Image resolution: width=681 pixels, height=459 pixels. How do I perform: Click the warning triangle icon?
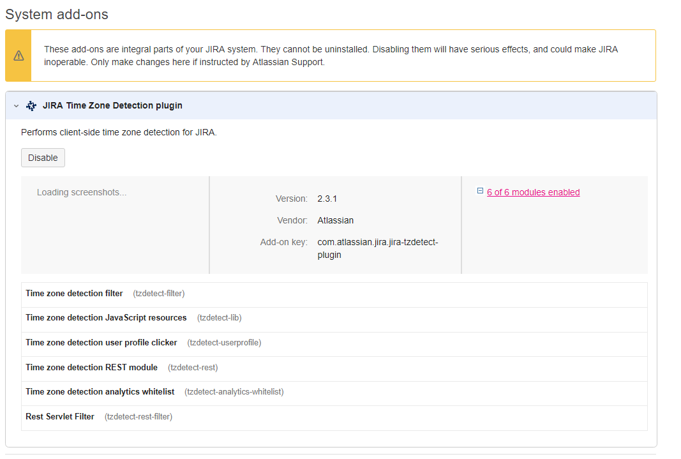(19, 56)
